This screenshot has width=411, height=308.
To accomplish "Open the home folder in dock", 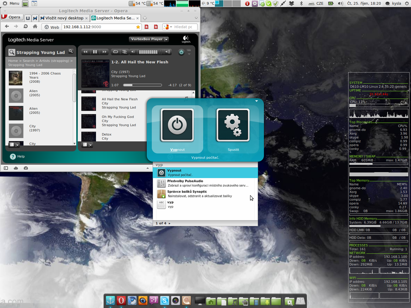I will (211, 301).
